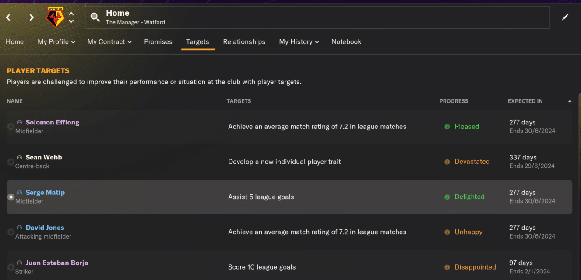Screen dimensions: 581x280
Task: Click the person icon beside Sean Webb
Action: [x=19, y=157]
